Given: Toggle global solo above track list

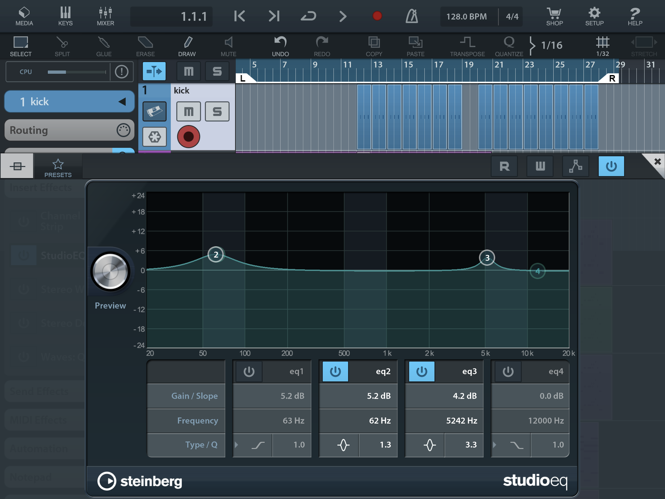Looking at the screenshot, I should coord(217,71).
